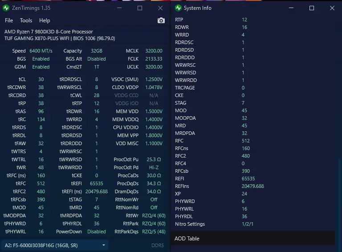Image resolution: width=342 pixels, height=252 pixels.
Task: Click the tRFCsb value 390 in ZenTimings
Action: 41,199
